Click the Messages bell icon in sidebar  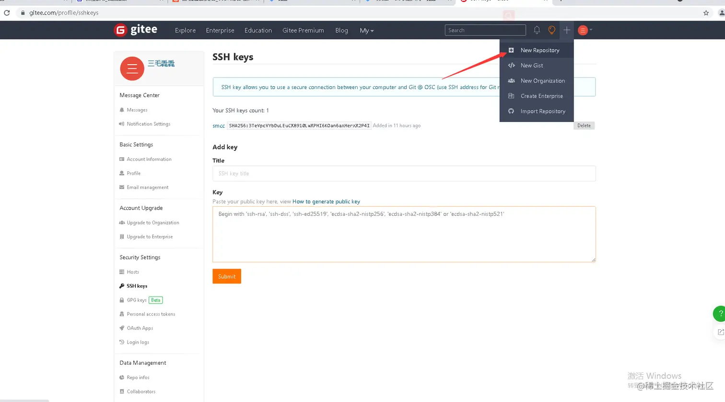coord(122,110)
